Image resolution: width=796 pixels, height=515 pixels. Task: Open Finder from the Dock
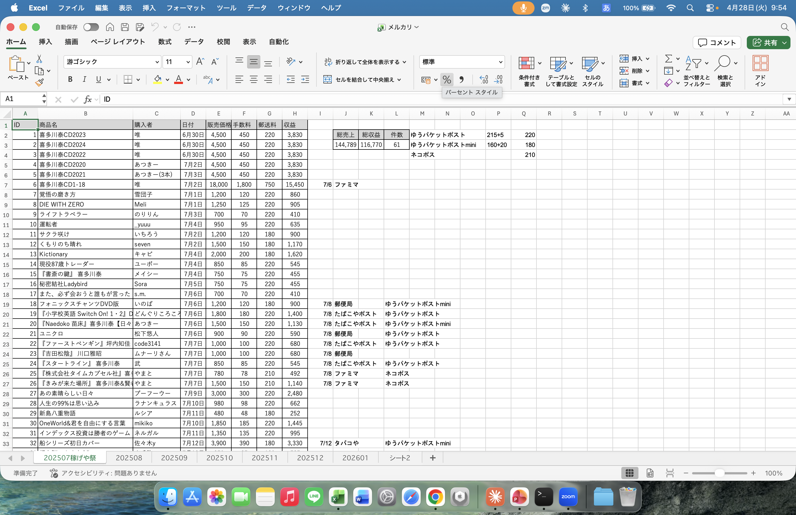coord(168,496)
